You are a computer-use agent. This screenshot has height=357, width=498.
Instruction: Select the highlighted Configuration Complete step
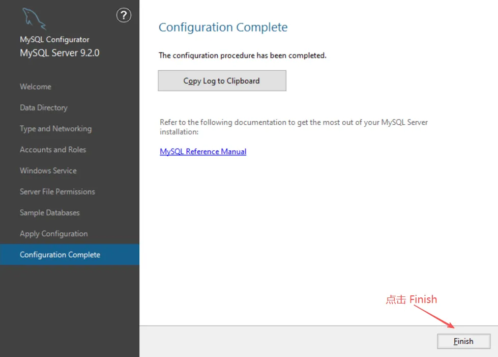(70, 255)
